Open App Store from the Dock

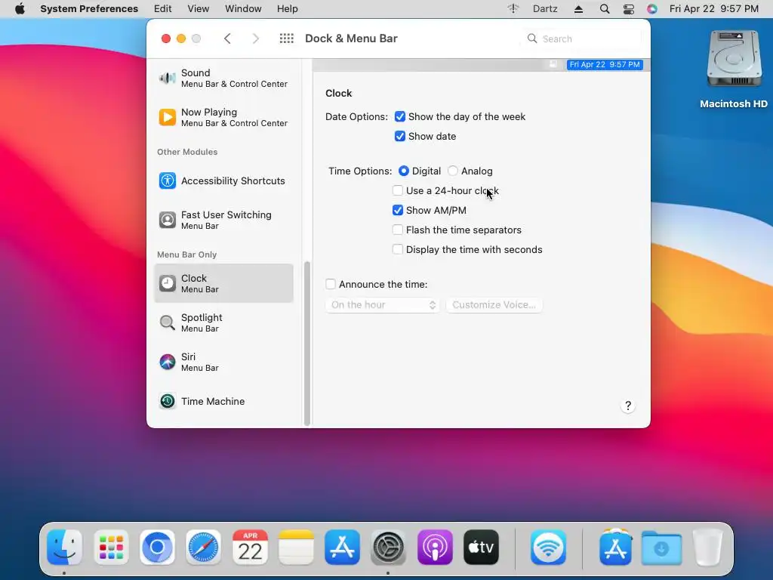tap(342, 547)
